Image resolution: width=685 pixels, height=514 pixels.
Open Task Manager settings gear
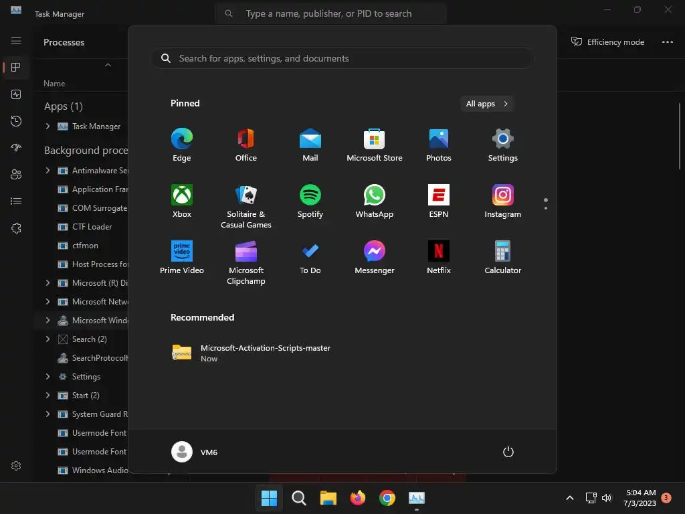[16, 466]
